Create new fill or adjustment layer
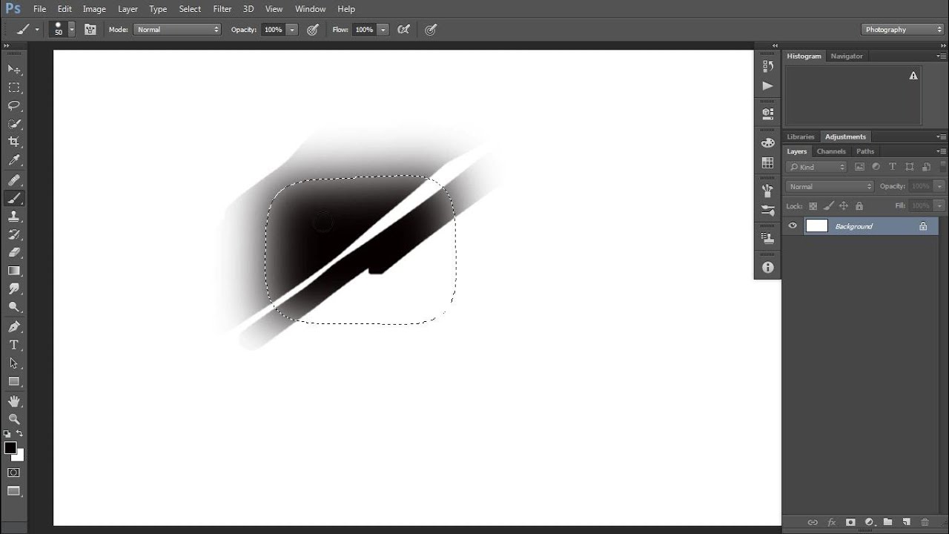949x534 pixels. 869,522
